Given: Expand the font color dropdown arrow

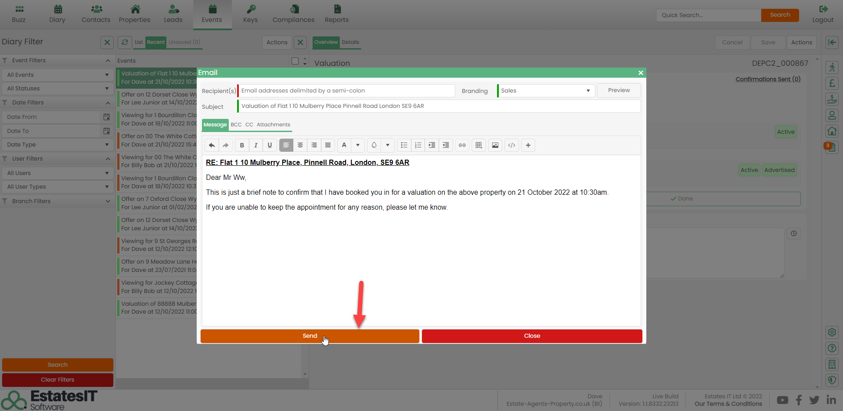Looking at the screenshot, I should pos(358,145).
